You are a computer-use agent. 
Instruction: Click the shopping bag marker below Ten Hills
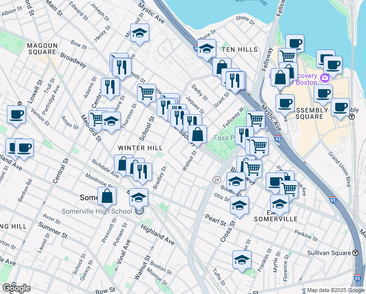[x=222, y=67]
